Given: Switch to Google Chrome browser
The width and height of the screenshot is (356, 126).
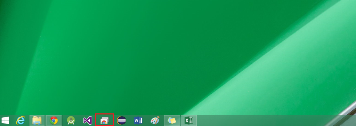Looking at the screenshot, I should (x=54, y=120).
